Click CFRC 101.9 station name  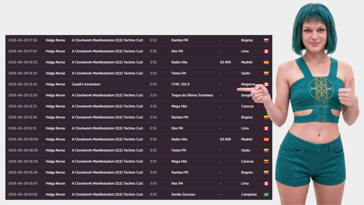click(x=180, y=84)
